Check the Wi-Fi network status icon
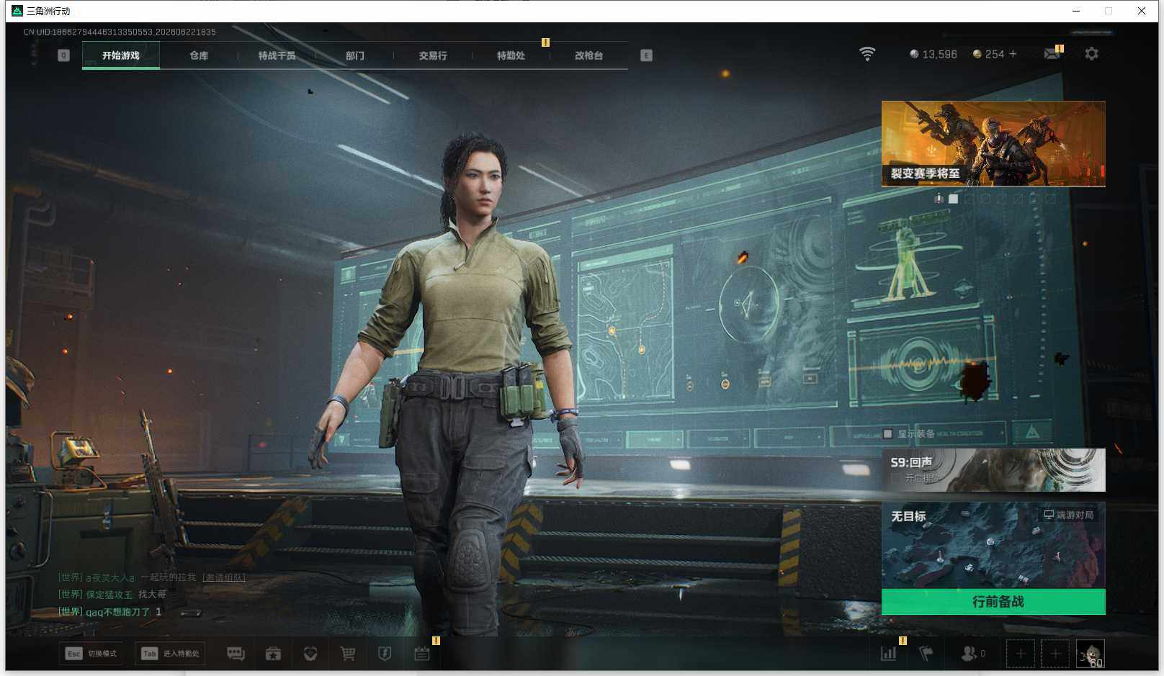Image resolution: width=1164 pixels, height=676 pixels. (x=867, y=54)
